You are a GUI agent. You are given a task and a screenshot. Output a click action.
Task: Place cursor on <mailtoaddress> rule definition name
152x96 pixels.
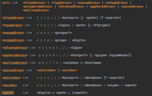(15, 63)
